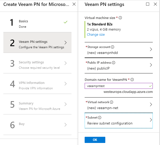
Task: Click info icon next to Domain name for VeeamPN
Action: point(132,80)
